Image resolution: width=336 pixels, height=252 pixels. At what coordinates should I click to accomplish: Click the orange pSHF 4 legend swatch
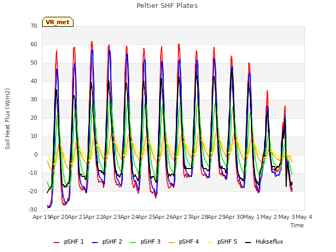[172, 243]
